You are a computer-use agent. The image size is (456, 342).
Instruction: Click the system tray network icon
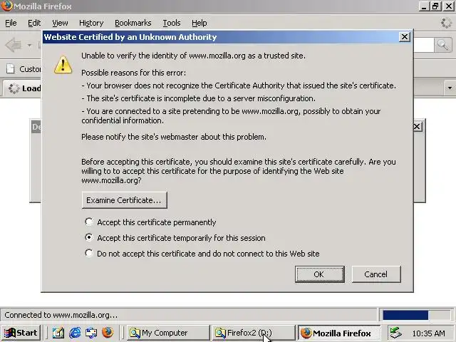(395, 333)
